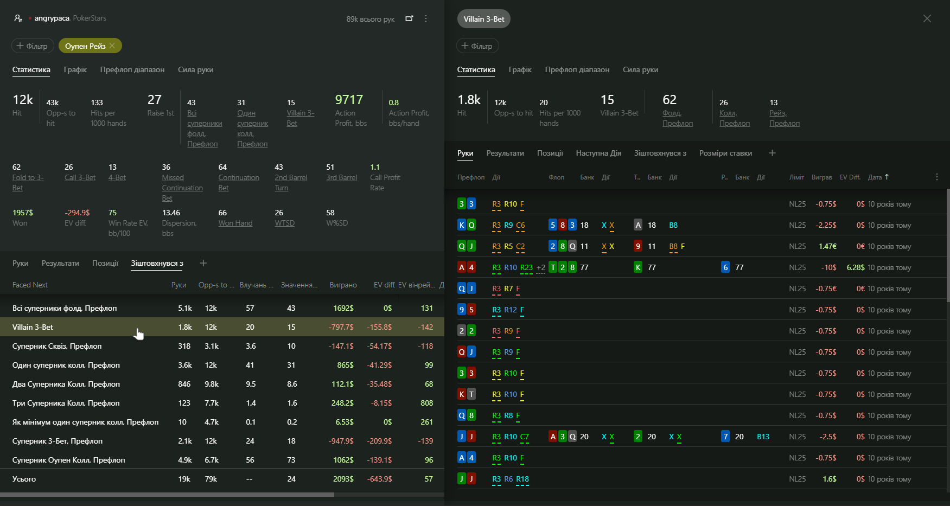Switch to the Результати tab in the right panel
This screenshot has width=950, height=506.
(505, 153)
